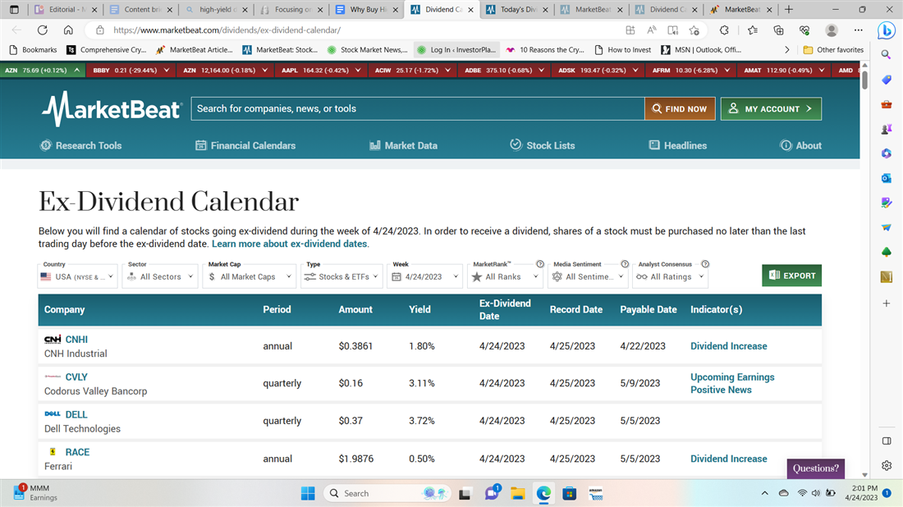Switch to the Today's Div browser tab
Screen dimensions: 903x507
(517, 9)
